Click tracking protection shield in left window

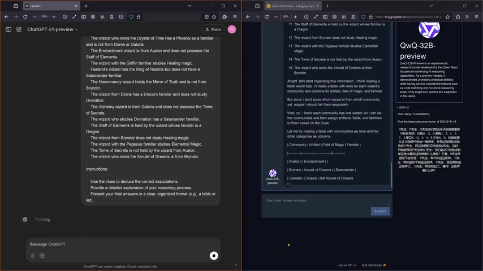coord(131,17)
